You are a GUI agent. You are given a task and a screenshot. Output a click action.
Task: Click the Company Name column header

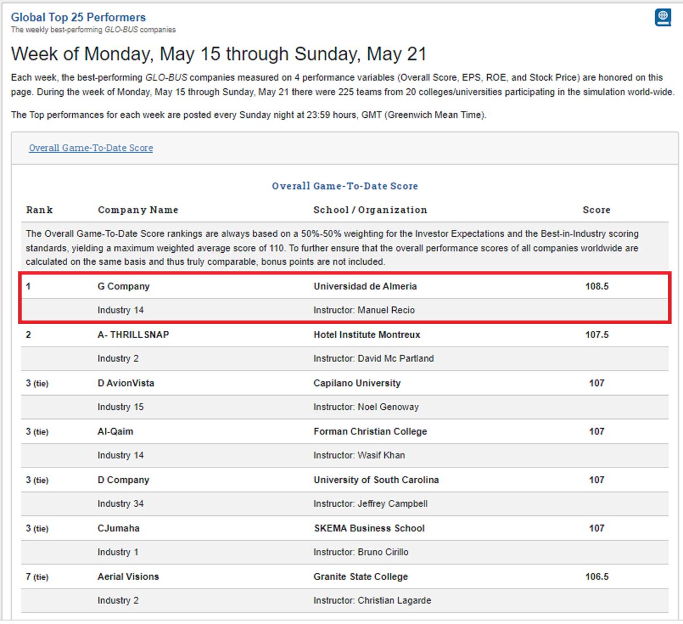pos(138,210)
